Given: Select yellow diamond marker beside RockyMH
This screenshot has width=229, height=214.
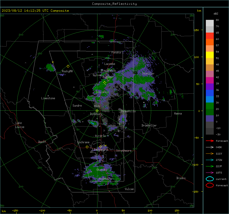Looking at the screenshot, I should click(x=68, y=66).
